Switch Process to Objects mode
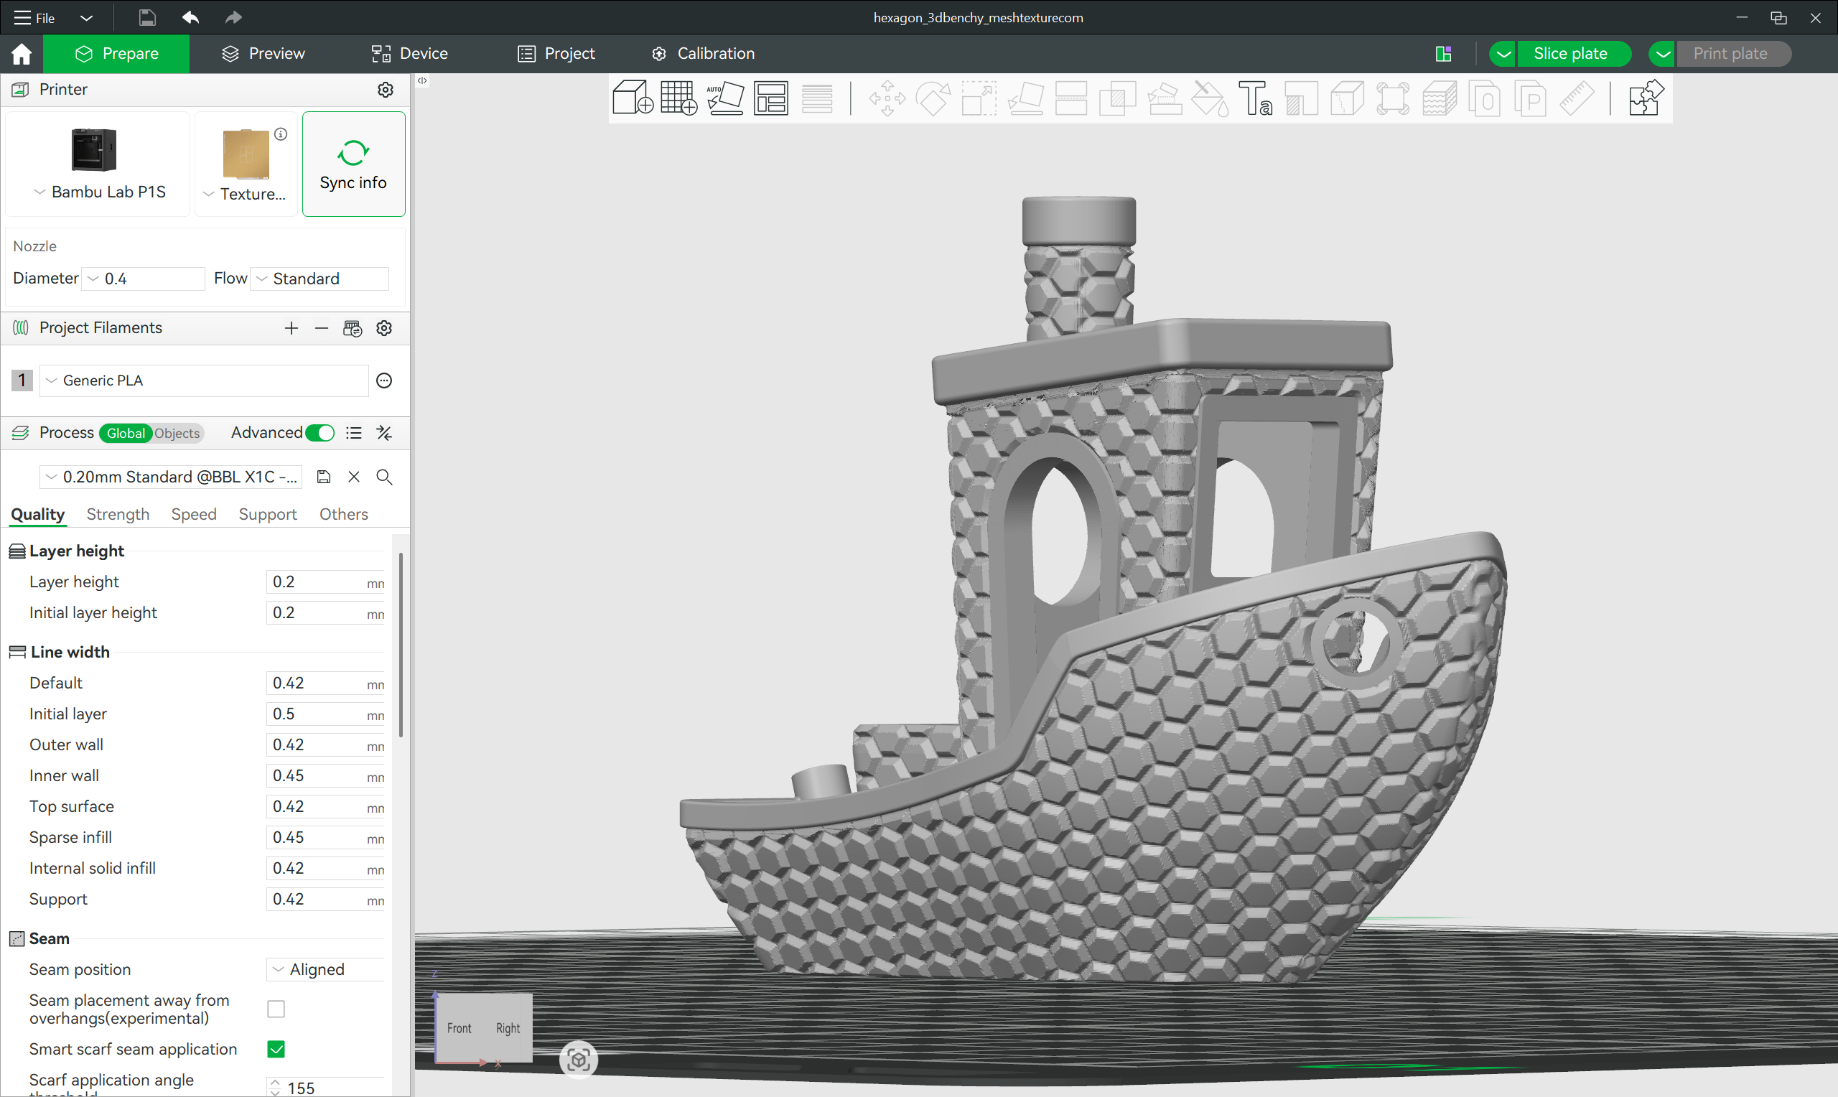Screen dimensions: 1838x1097 (x=177, y=433)
